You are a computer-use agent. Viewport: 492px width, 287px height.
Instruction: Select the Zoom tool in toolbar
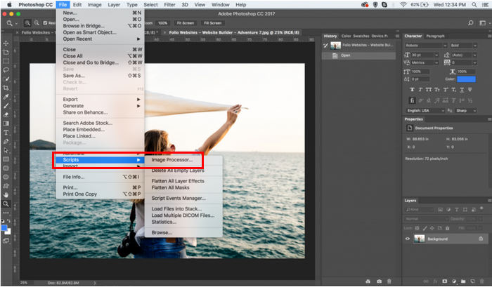tap(6, 203)
